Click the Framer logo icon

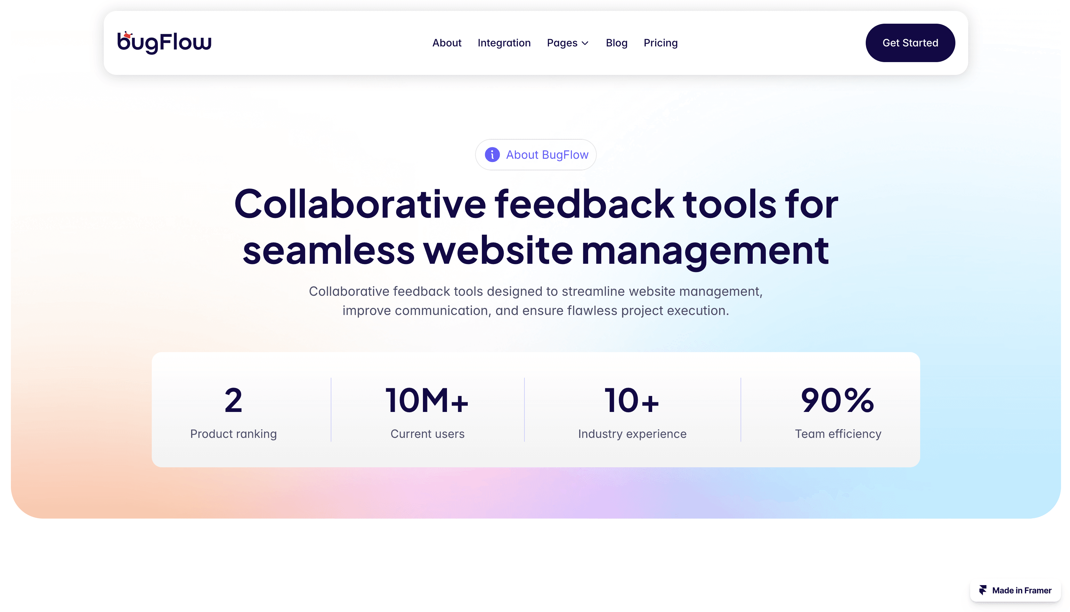(x=983, y=590)
